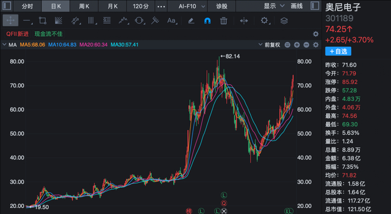Click the MA30:57.41 label

(125, 45)
